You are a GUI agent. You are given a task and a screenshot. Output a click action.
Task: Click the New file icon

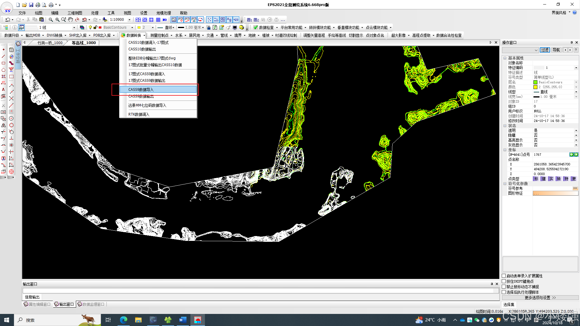point(18,5)
